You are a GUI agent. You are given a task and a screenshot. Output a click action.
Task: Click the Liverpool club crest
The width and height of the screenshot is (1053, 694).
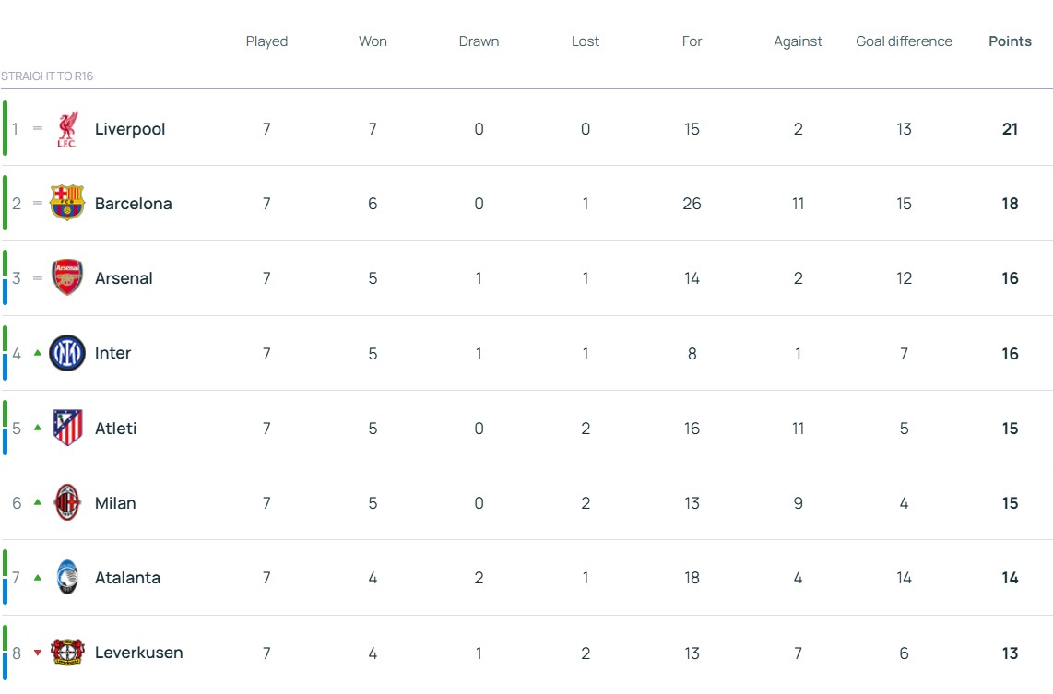66,129
